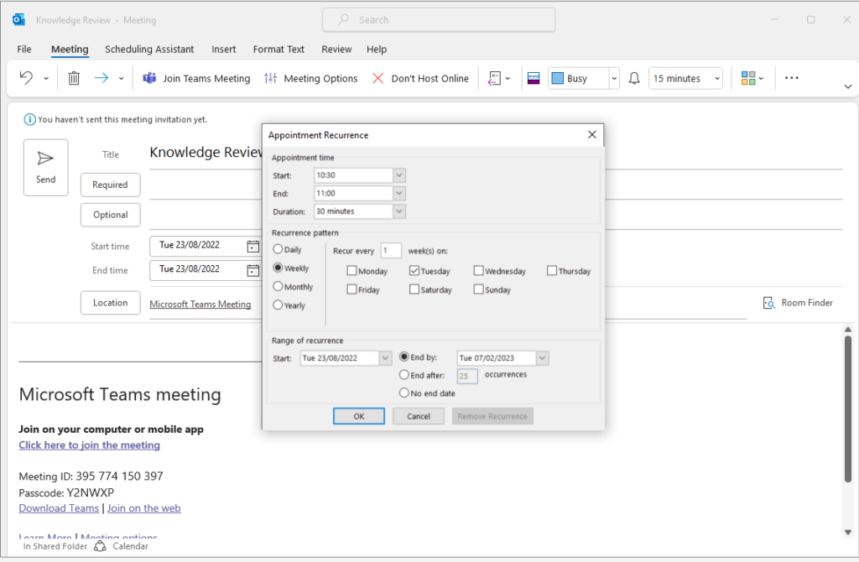Check the Friday checkbox
This screenshot has height=562, width=859.
(351, 289)
